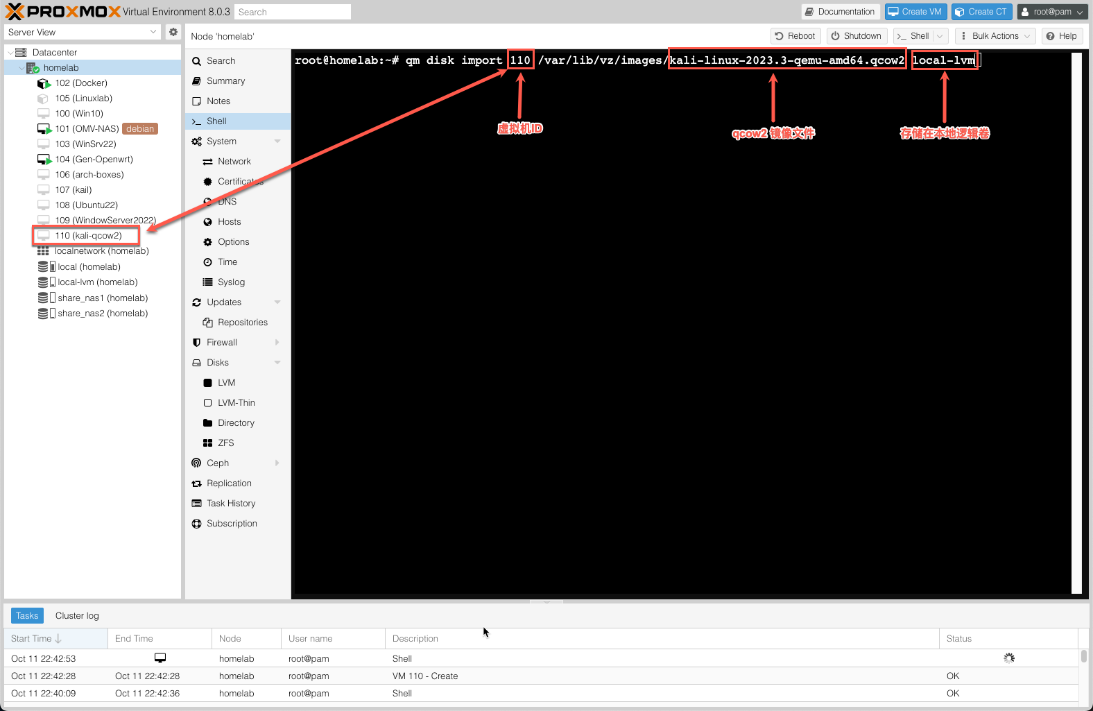Open the VM 110 - Create task row
Viewport: 1093px width, 711px height.
[x=541, y=676]
